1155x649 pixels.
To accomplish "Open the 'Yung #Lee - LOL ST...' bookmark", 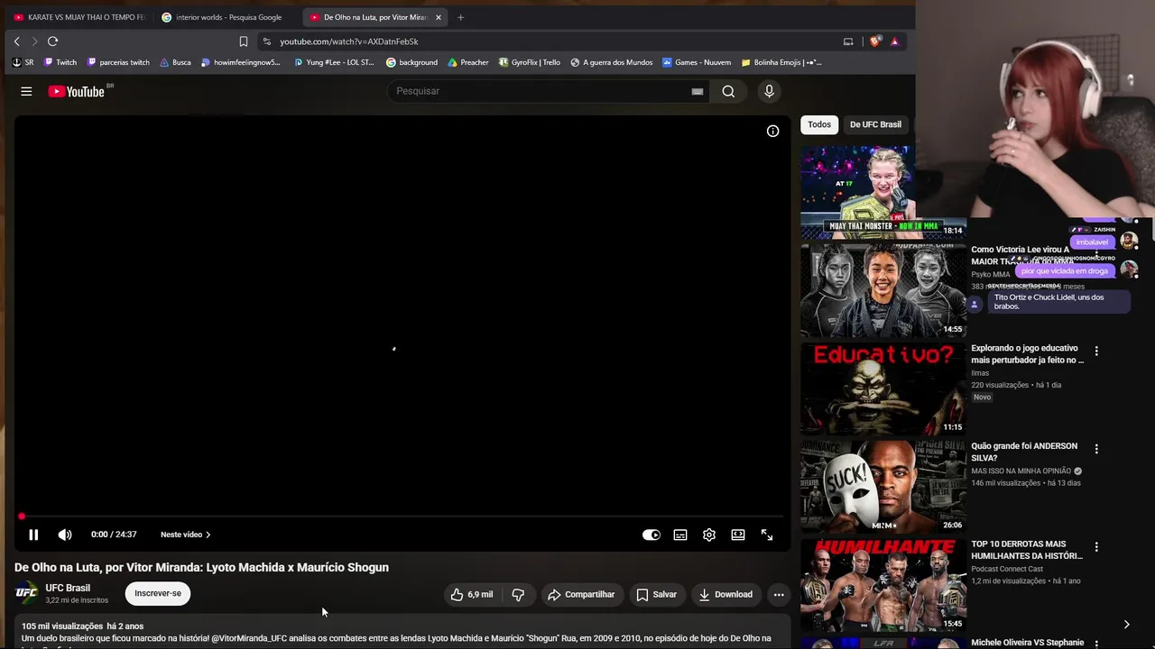I will (334, 62).
